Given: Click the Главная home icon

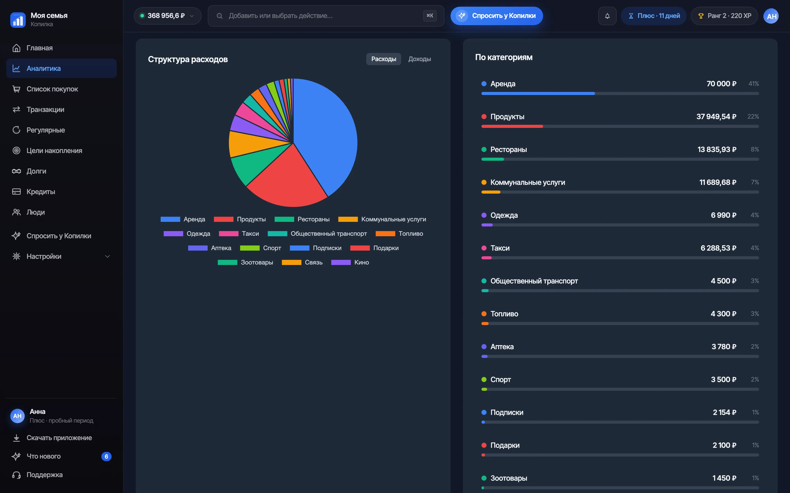Looking at the screenshot, I should [16, 48].
